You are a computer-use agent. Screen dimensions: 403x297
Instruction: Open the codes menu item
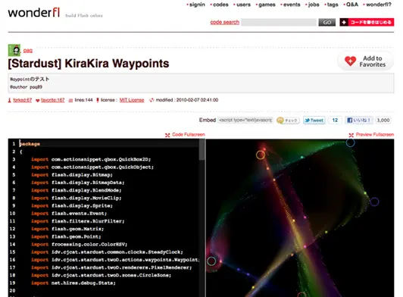220,5
